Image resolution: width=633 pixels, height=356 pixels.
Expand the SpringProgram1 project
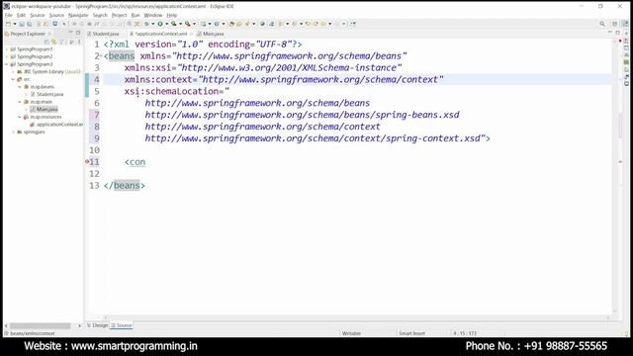7,49
